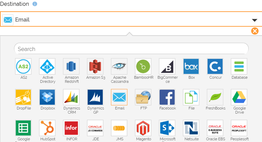
Task: Select the Amazon Redshift connector
Action: pyautogui.click(x=72, y=66)
